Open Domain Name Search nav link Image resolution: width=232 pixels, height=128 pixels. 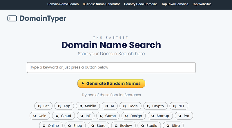point(63,4)
